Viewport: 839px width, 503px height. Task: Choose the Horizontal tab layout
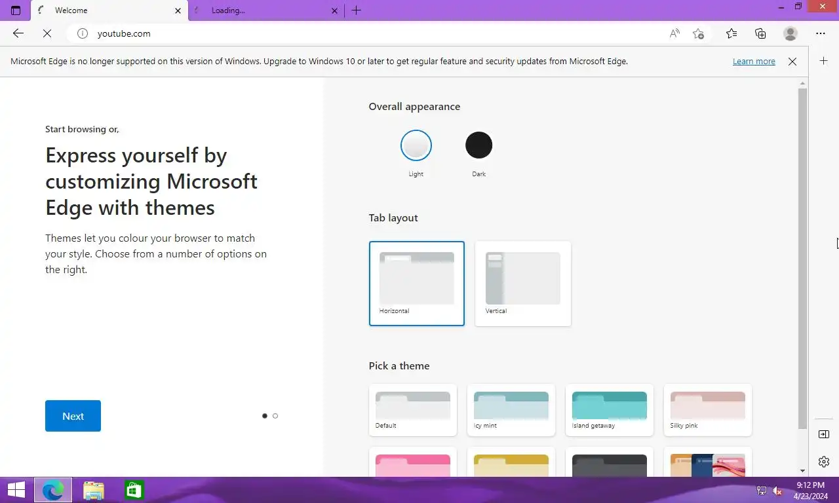[x=417, y=284]
